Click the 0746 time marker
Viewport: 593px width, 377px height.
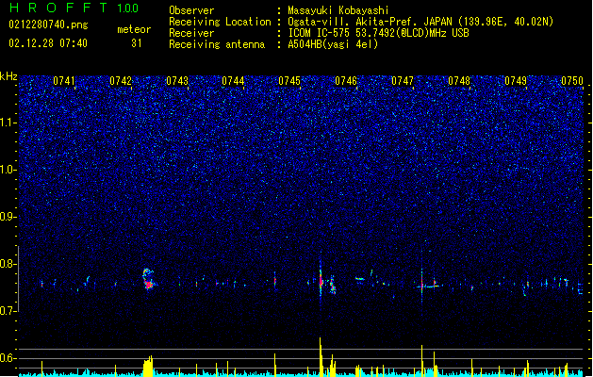(346, 81)
